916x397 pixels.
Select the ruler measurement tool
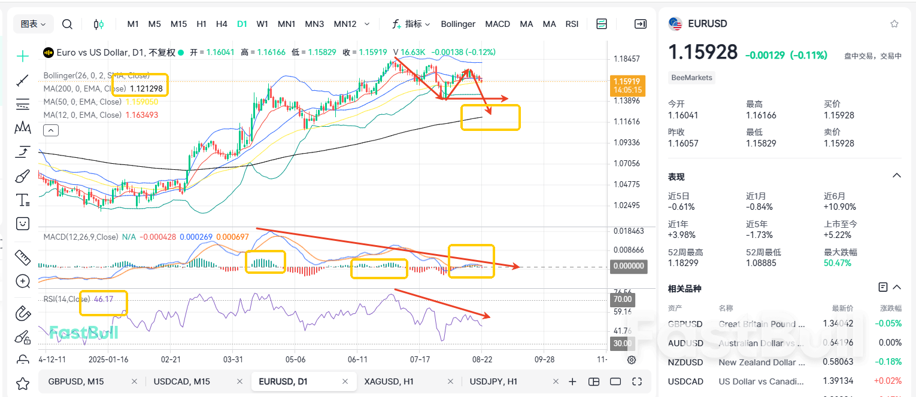click(x=23, y=257)
